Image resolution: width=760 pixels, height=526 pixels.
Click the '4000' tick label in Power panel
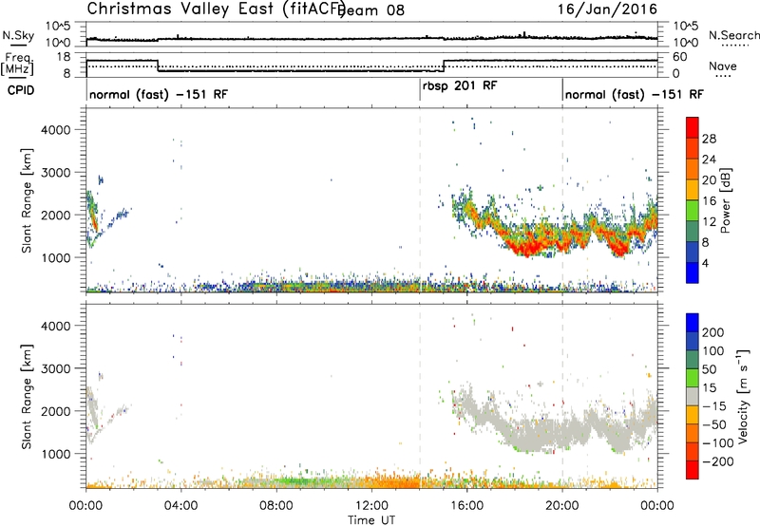(55, 130)
